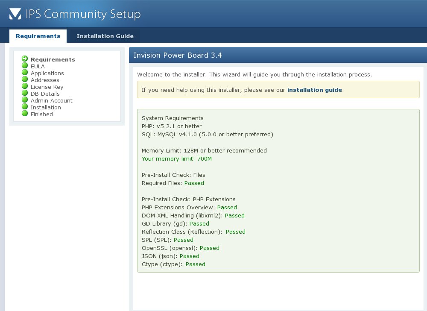Click the green circle icon next to Installation
The height and width of the screenshot is (311, 427).
coord(25,106)
